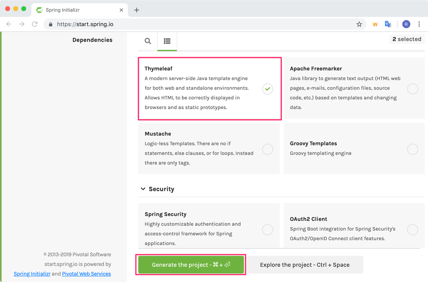Viewport: 428px width, 282px height.
Task: Select the Apache Freemarker dependency circle
Action: pos(413,88)
